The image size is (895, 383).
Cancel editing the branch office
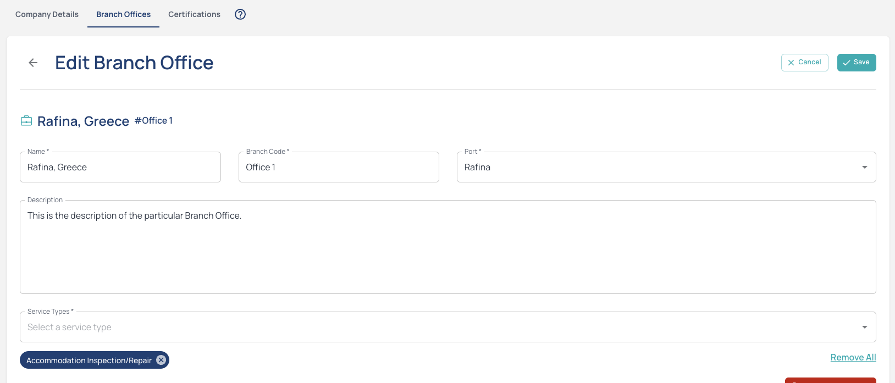coord(804,63)
